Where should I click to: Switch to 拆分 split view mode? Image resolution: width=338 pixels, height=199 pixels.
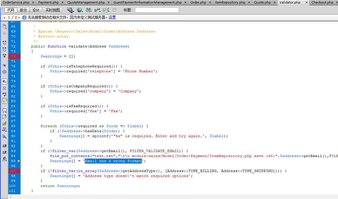[23, 10]
